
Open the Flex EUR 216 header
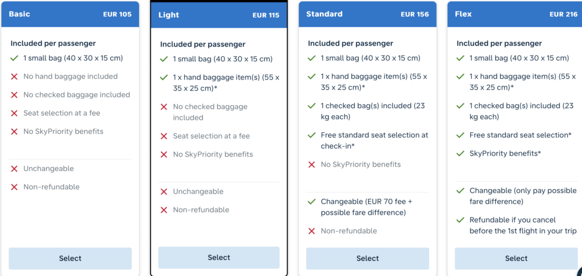pos(514,14)
